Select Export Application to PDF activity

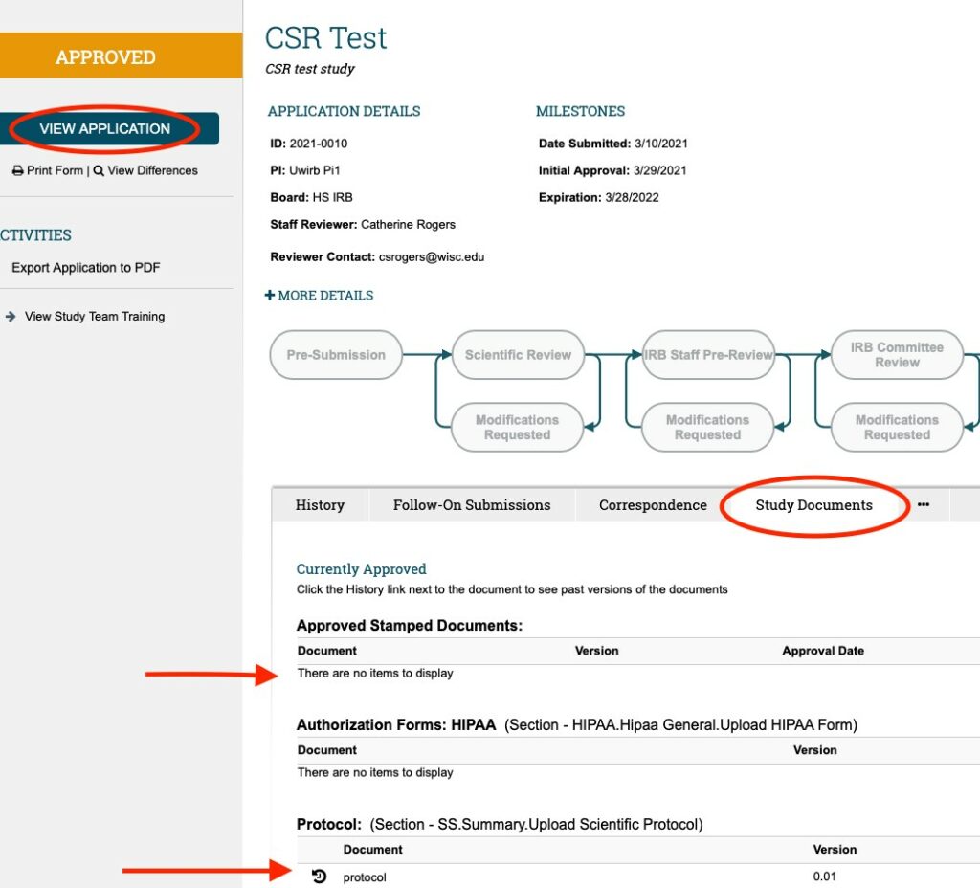(86, 268)
